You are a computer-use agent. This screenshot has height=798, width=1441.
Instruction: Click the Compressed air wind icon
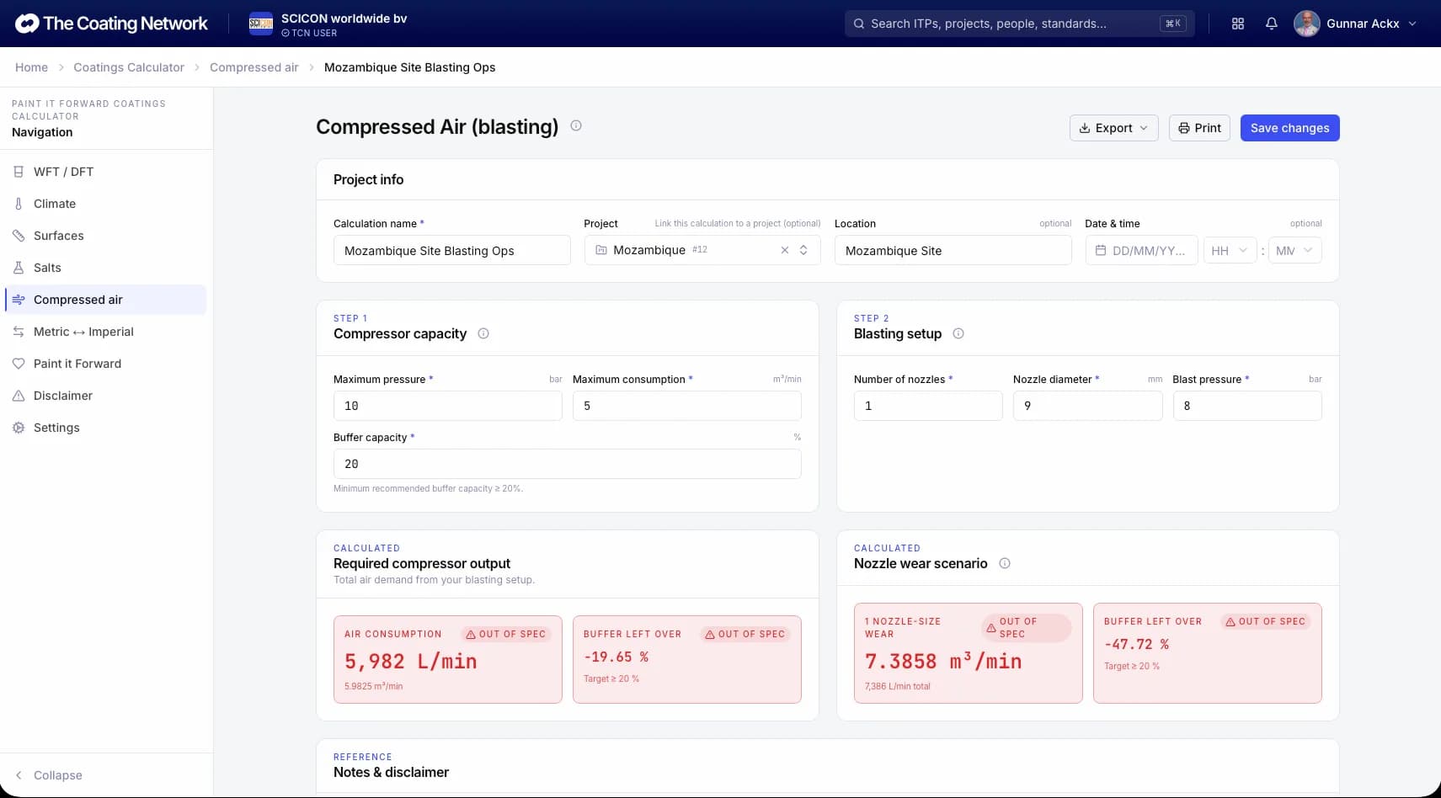point(19,300)
